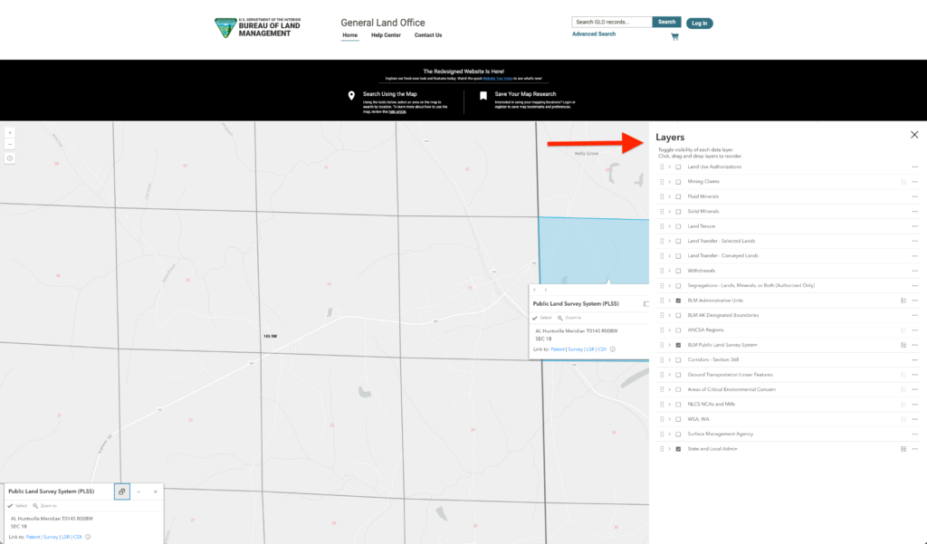Go to previous feature in map popup

(x=534, y=290)
